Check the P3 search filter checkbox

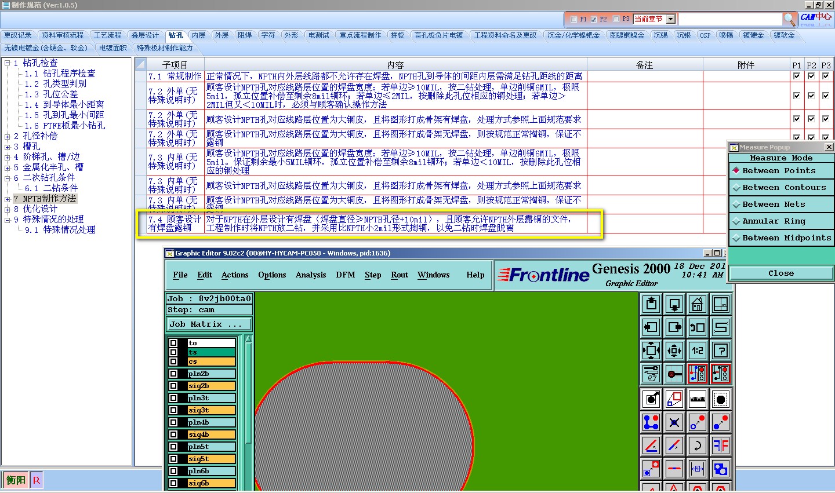(x=616, y=19)
